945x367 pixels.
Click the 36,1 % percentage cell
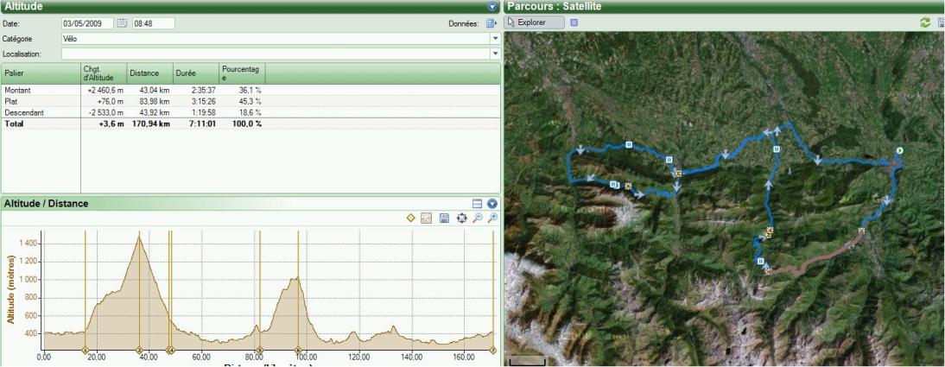[x=251, y=90]
